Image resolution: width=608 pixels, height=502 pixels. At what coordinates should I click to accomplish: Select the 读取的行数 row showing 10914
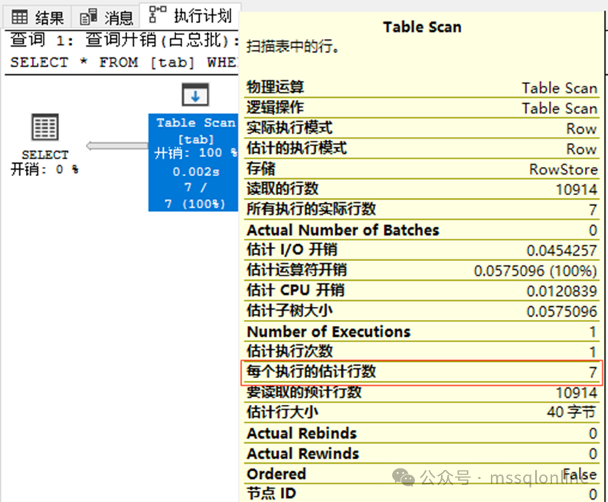click(x=423, y=189)
